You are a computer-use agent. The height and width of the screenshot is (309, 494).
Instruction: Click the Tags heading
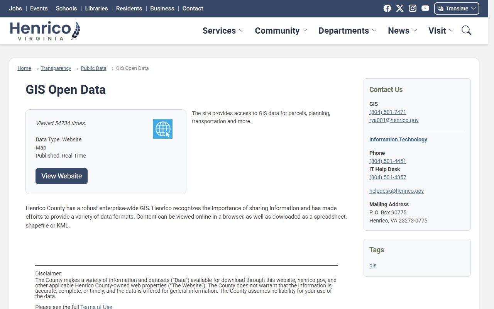click(377, 250)
